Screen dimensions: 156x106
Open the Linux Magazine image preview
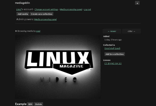tap(58, 67)
